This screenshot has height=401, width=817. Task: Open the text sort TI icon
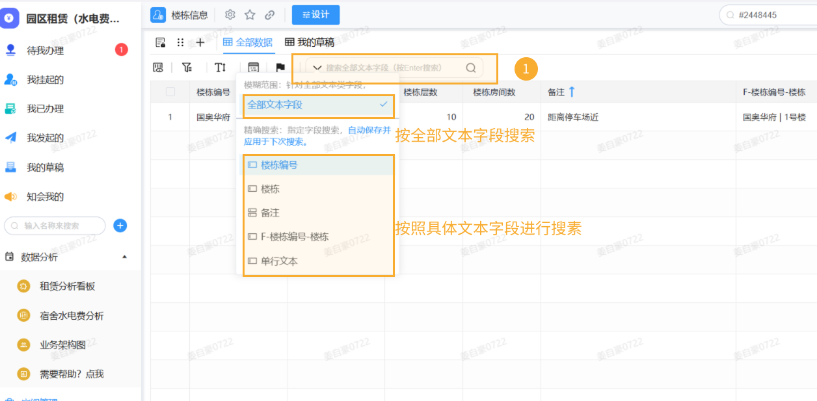pyautogui.click(x=221, y=68)
